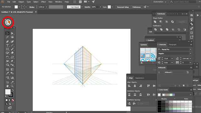The image size is (201, 113).
Task: Switch to Gradient fill mode
Action: pos(10,100)
